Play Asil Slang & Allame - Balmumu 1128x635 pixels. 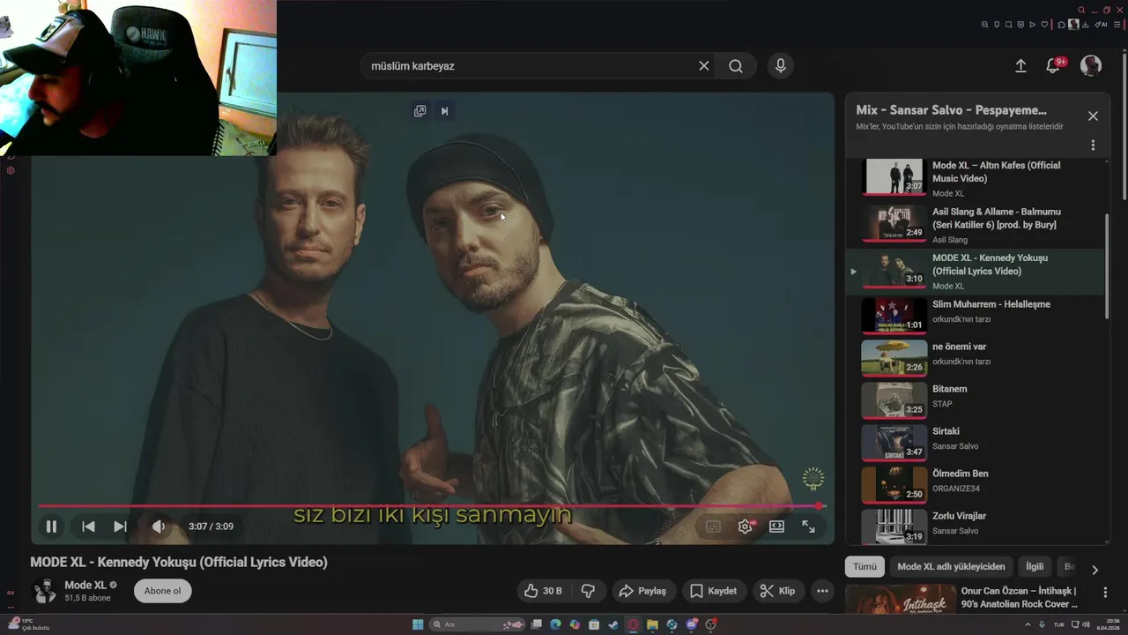[x=974, y=225]
